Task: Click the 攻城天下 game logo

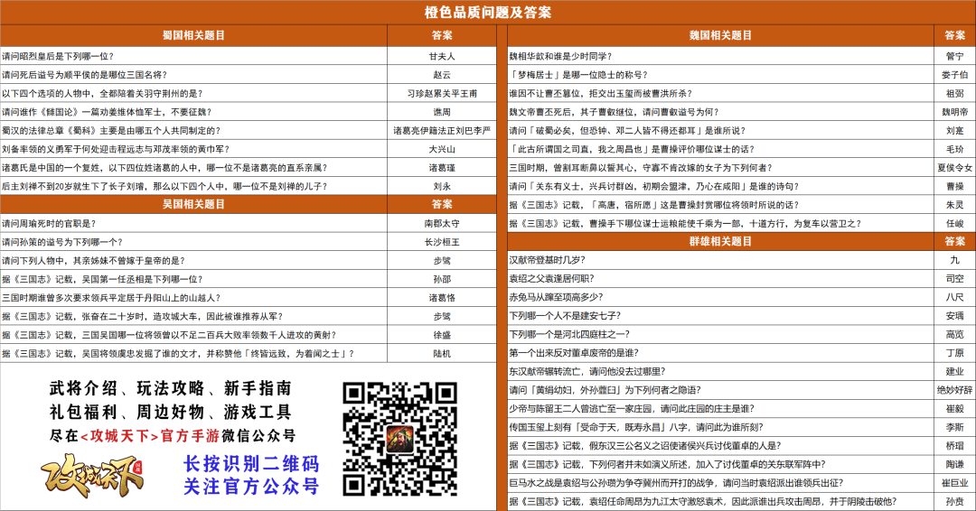Action: [92, 476]
